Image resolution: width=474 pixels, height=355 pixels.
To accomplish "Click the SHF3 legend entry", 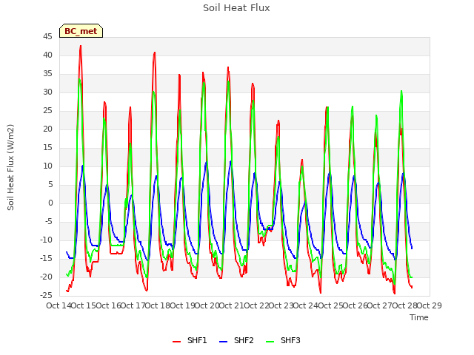I will [x=283, y=340].
